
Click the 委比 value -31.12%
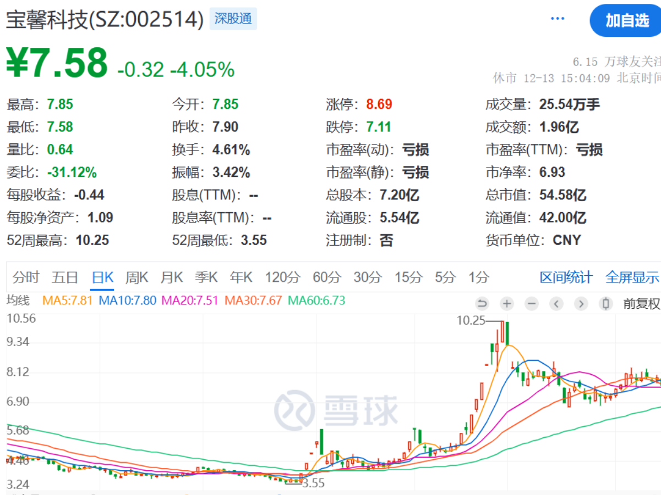point(72,172)
